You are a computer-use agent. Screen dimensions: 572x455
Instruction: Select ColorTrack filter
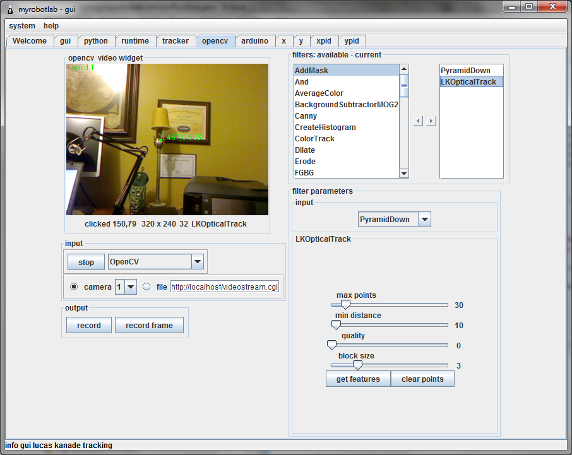[346, 139]
